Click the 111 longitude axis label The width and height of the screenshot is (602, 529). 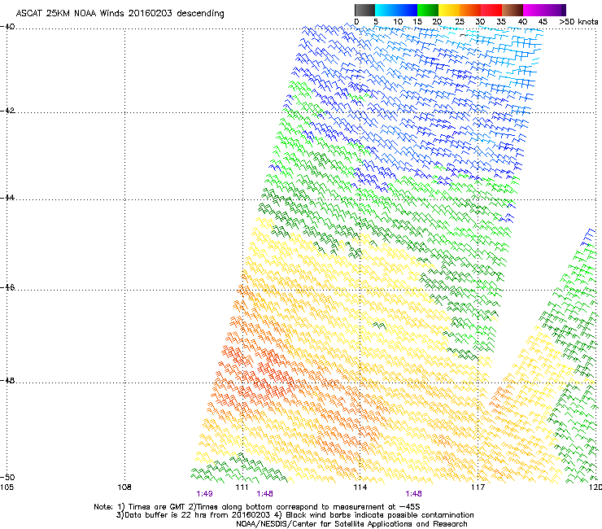242,487
